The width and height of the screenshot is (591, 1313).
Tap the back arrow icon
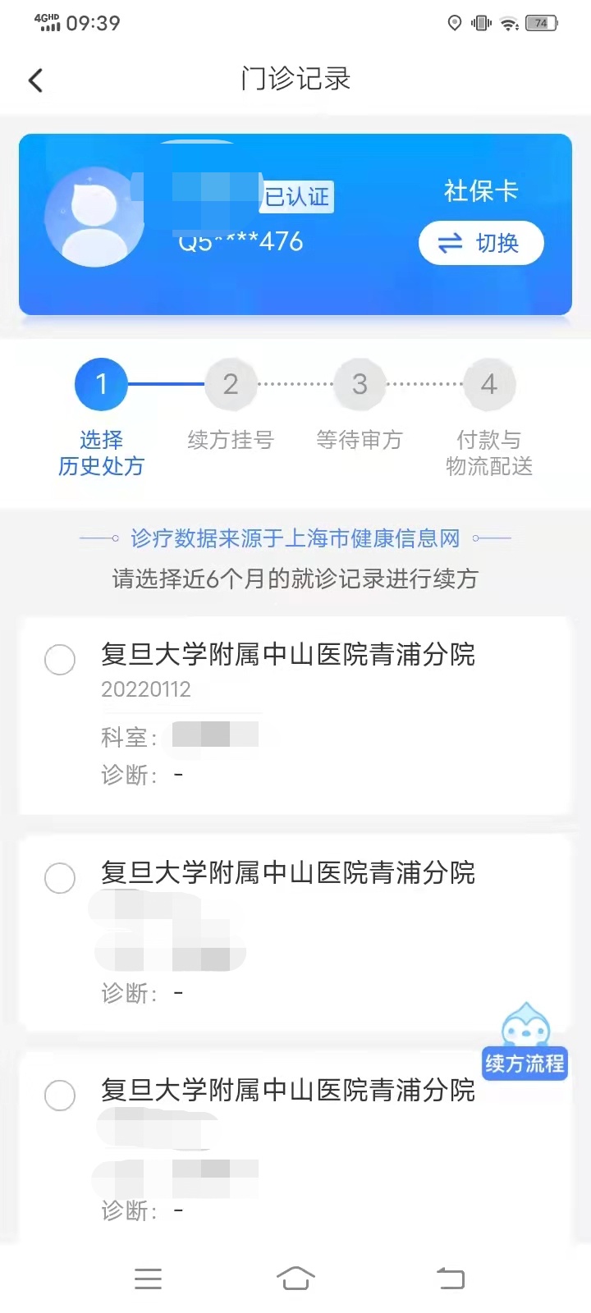point(35,80)
